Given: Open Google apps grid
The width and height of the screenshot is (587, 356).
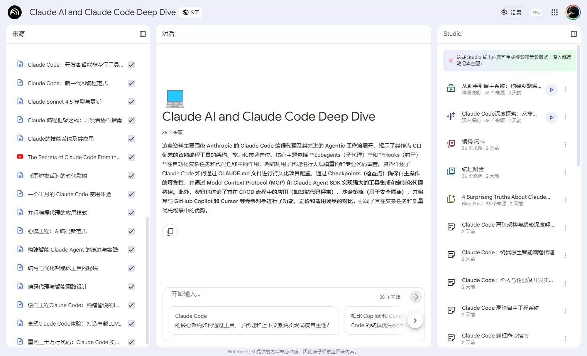Looking at the screenshot, I should (555, 12).
